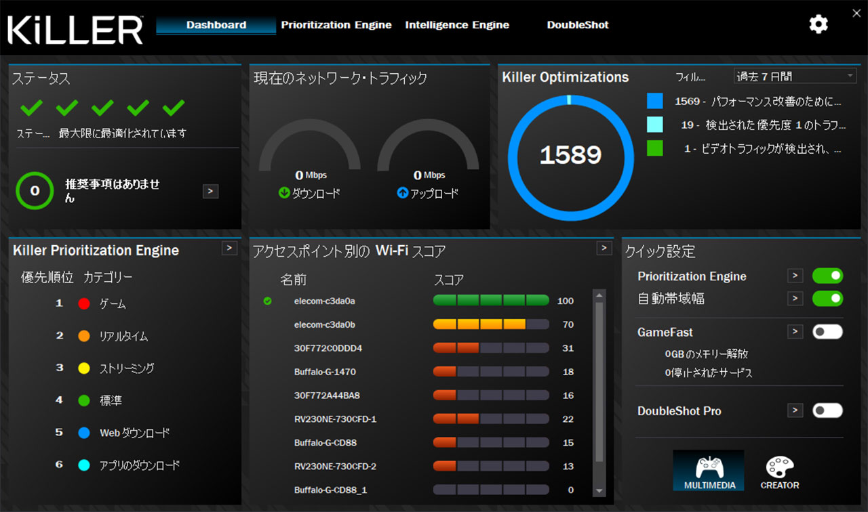Enable the DoubleShot Pro switch
868x512 pixels.
[x=827, y=410]
